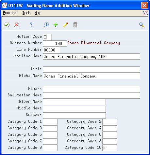150x155 pixels.
Task: Click the Category Code 7 field
Action: click(50, 141)
